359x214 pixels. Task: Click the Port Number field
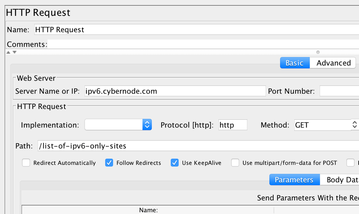[x=339, y=91]
